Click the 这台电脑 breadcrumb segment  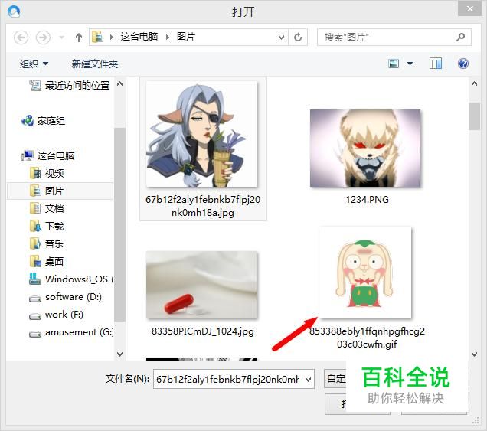click(x=139, y=37)
